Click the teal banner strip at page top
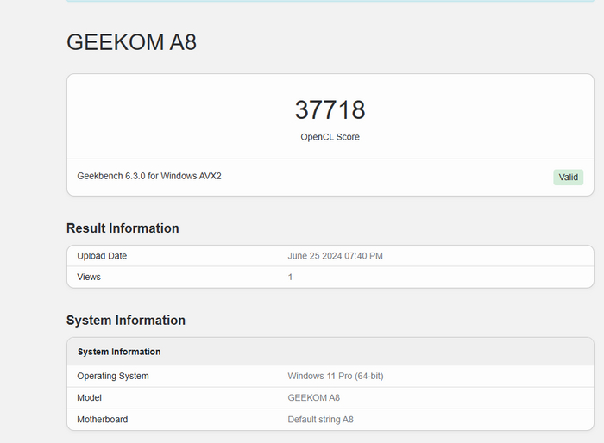604x443 pixels. [x=330, y=1]
